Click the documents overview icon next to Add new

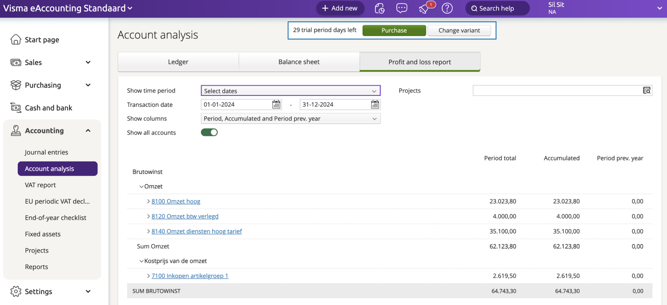point(379,8)
